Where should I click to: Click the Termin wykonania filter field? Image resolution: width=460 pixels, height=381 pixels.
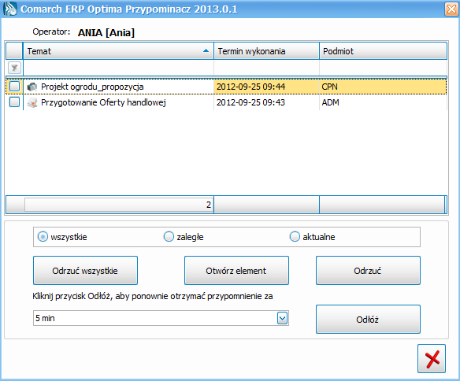coord(267,68)
